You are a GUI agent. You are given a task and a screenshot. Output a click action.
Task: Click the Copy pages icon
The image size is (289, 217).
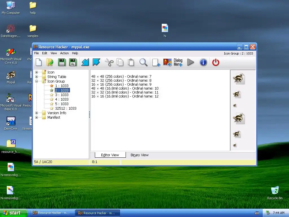coord(120,62)
